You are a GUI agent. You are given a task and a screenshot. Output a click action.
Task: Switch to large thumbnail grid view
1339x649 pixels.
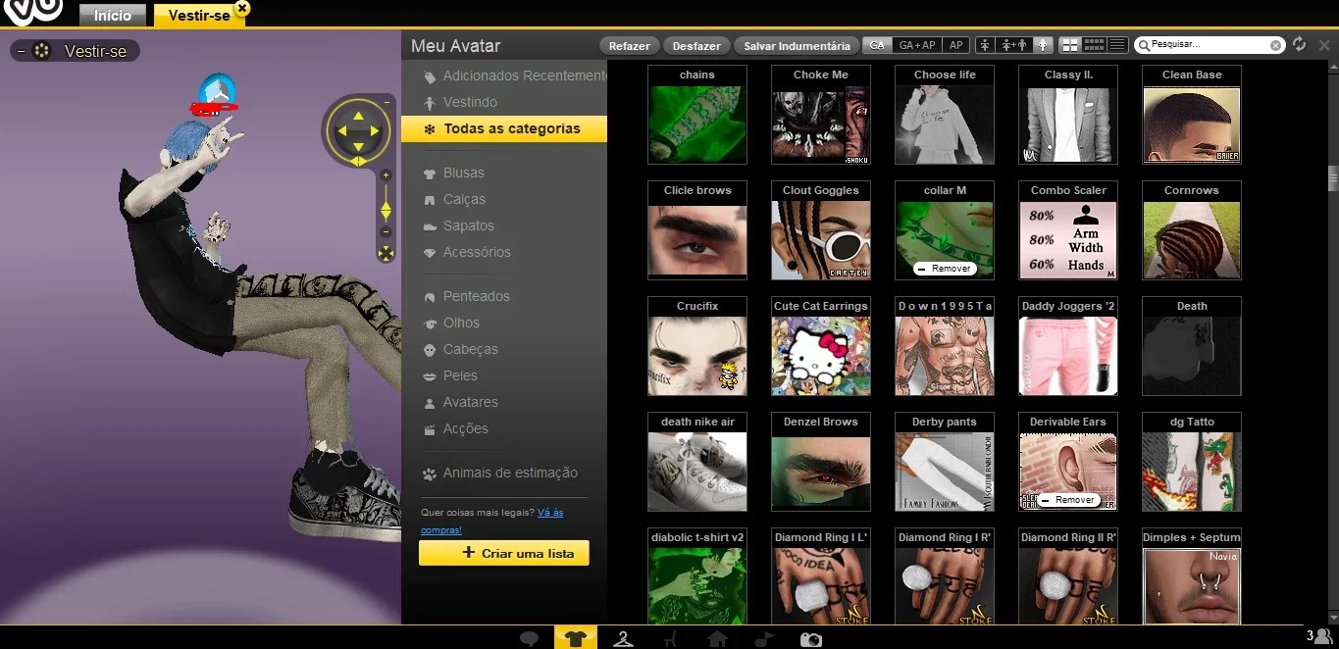1070,45
